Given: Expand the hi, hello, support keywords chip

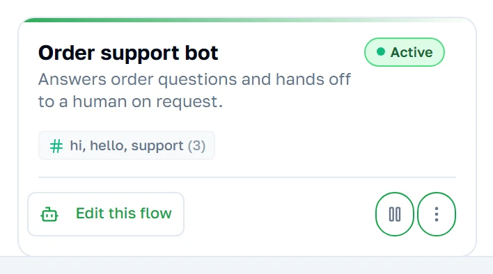Looking at the screenshot, I should point(127,145).
